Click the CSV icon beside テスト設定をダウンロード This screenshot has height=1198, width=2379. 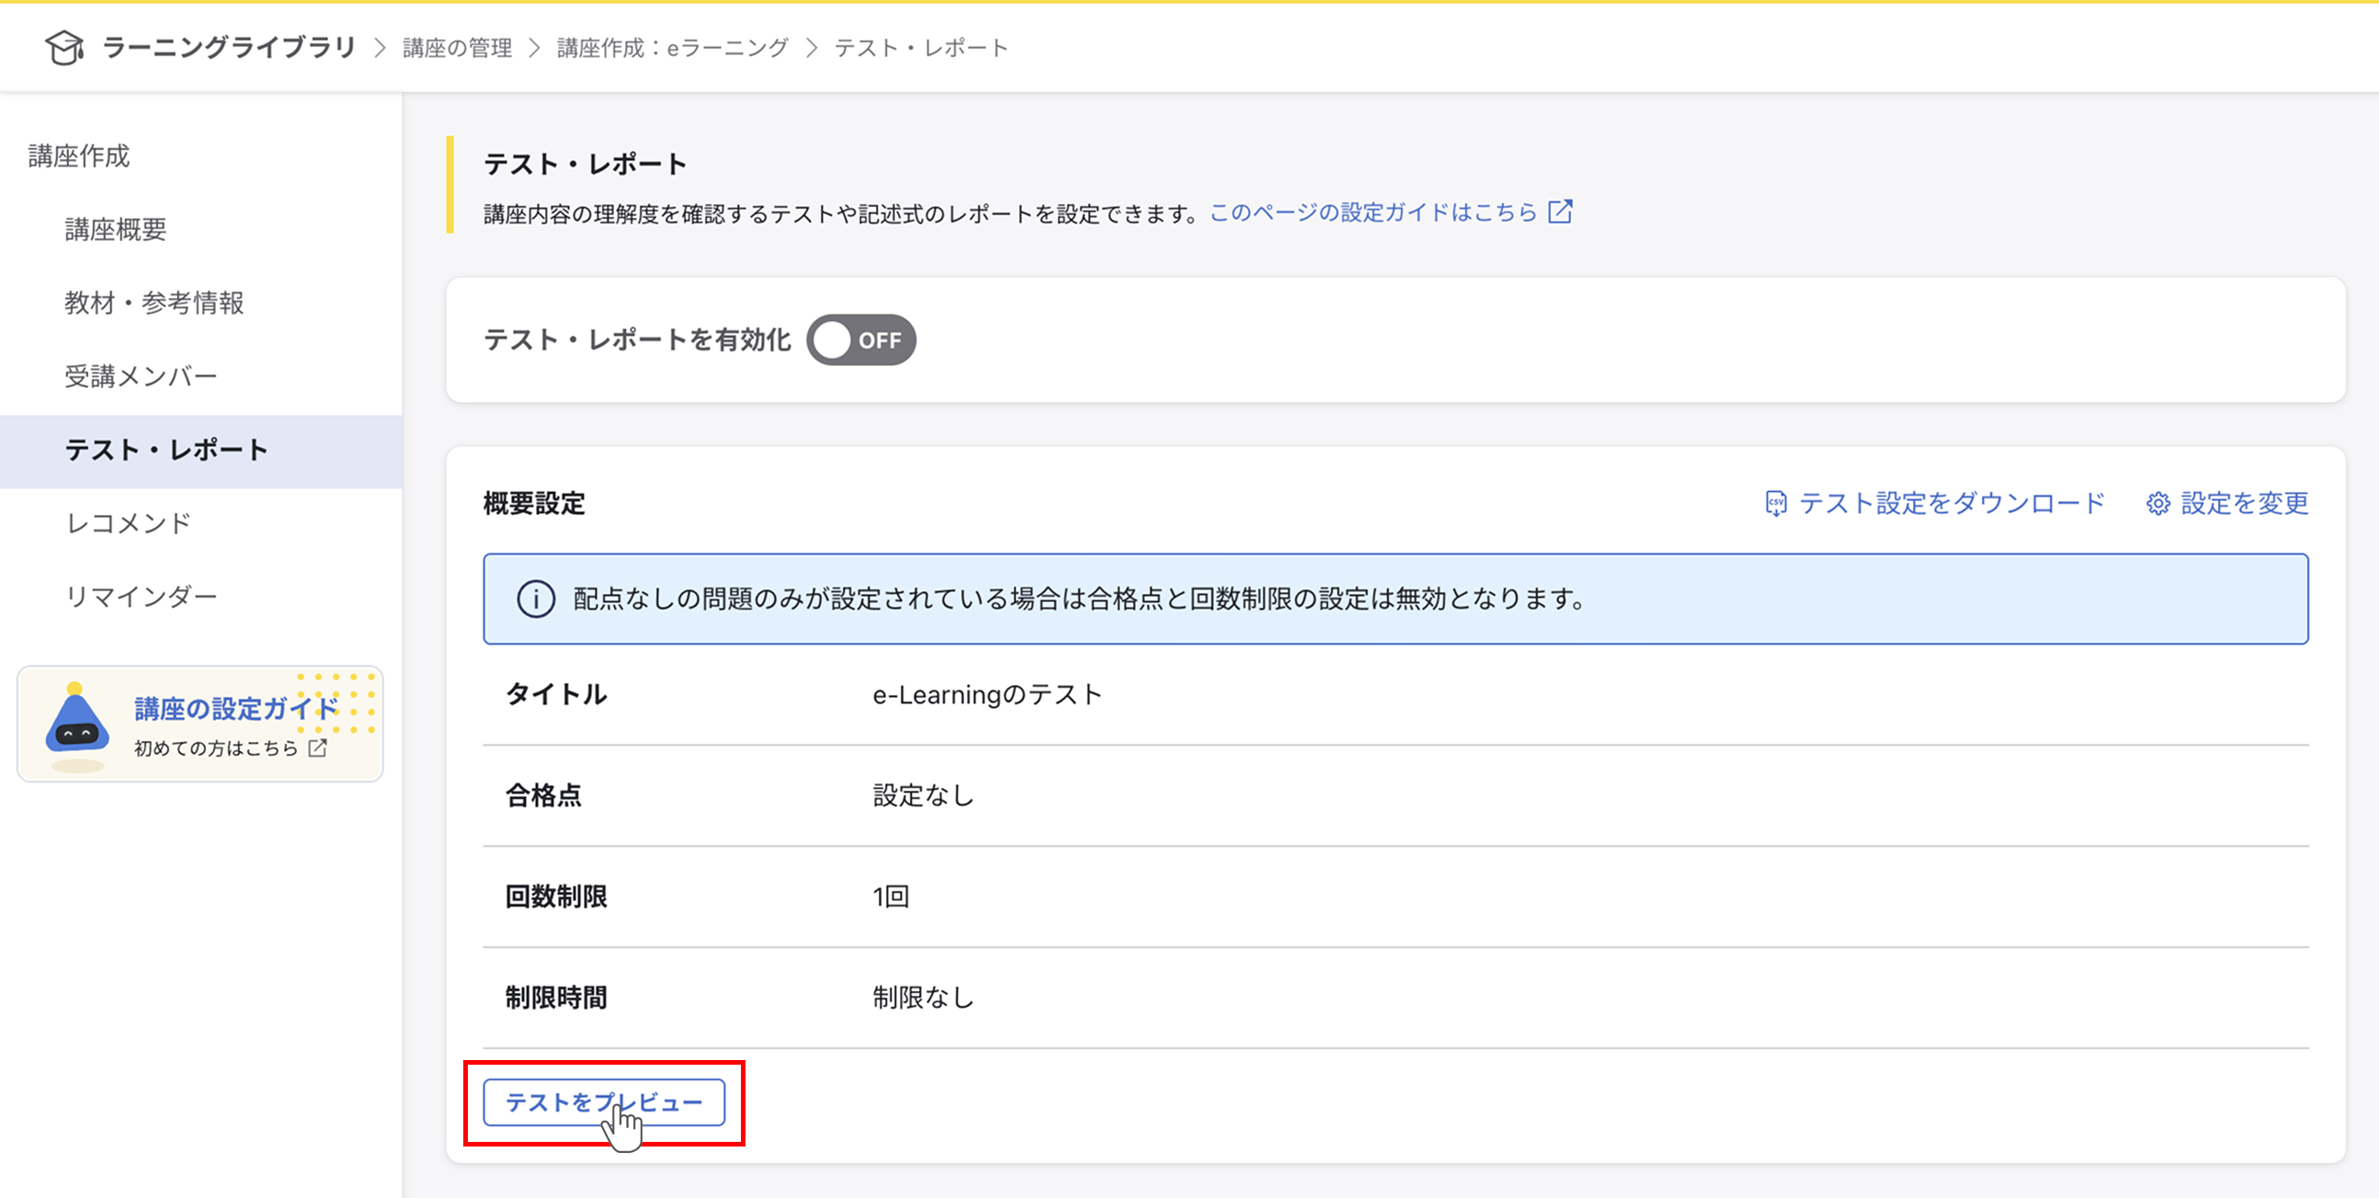click(x=1778, y=504)
